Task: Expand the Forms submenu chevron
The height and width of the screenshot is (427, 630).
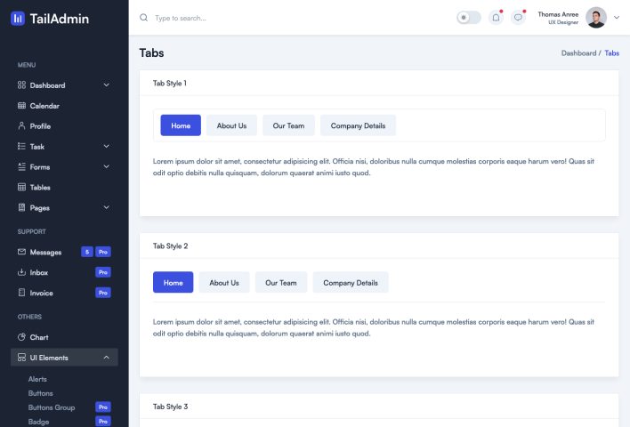Action: point(107,166)
